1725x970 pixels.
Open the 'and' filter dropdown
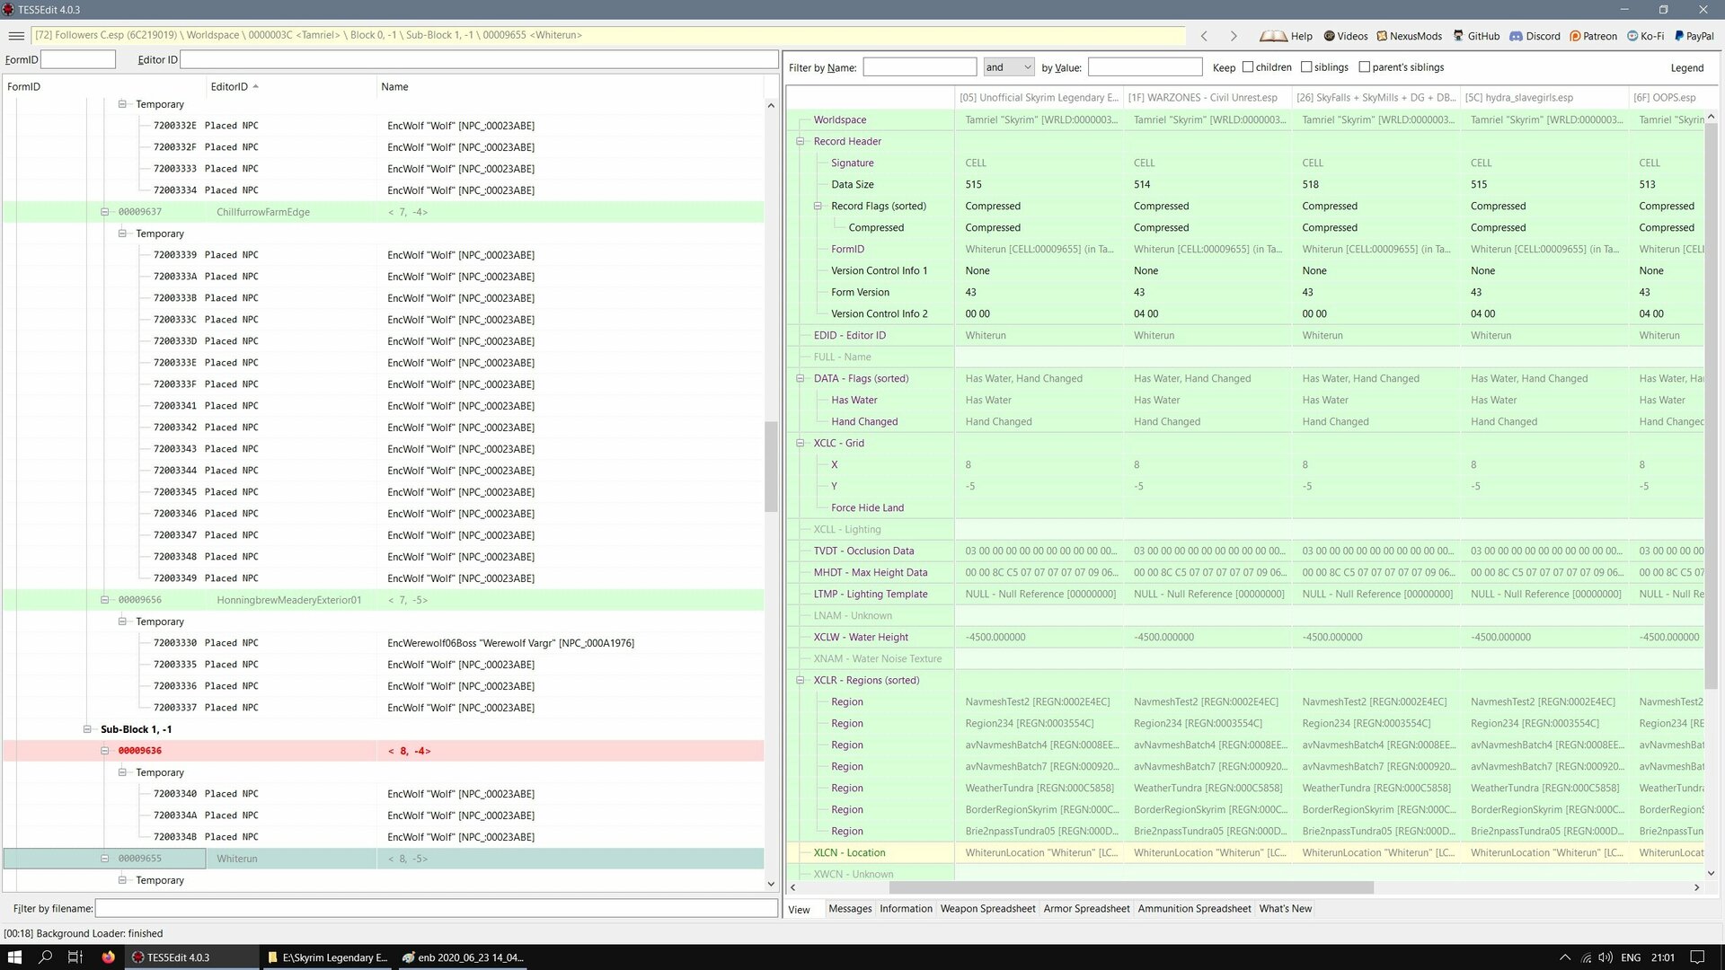(1008, 67)
